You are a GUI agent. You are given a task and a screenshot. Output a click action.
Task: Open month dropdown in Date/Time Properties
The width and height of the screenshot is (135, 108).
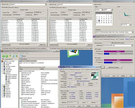coord(102,10)
